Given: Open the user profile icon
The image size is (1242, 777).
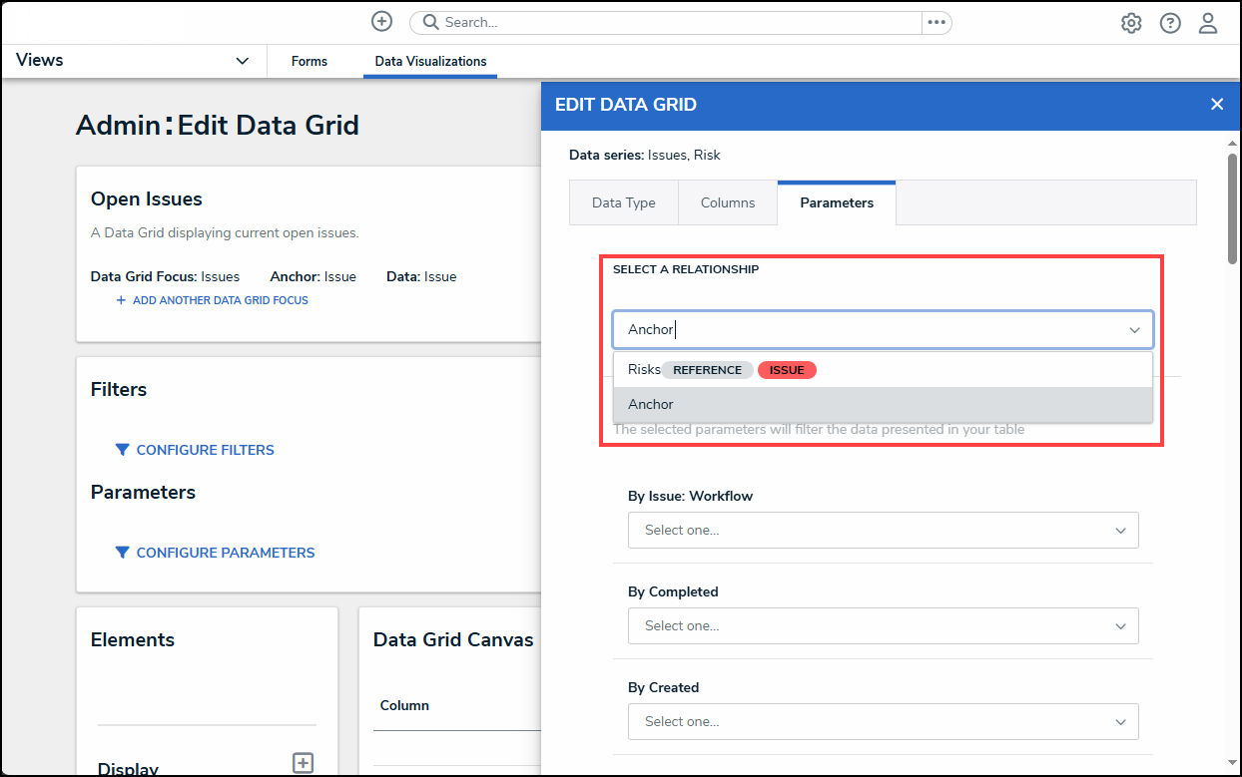Looking at the screenshot, I should [1208, 23].
